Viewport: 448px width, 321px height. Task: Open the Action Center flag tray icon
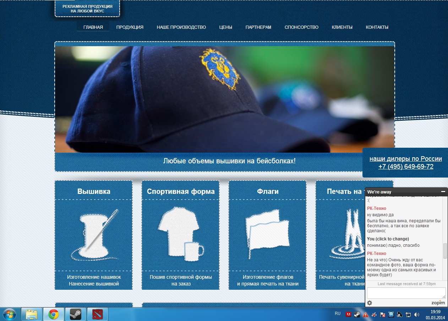[x=383, y=315]
